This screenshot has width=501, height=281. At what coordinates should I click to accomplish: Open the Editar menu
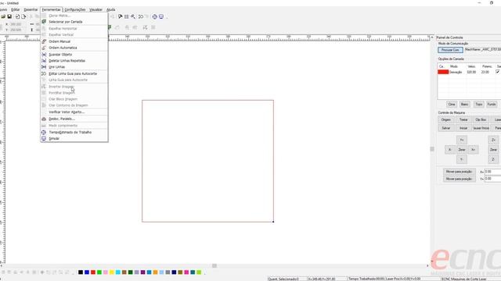tap(16, 9)
